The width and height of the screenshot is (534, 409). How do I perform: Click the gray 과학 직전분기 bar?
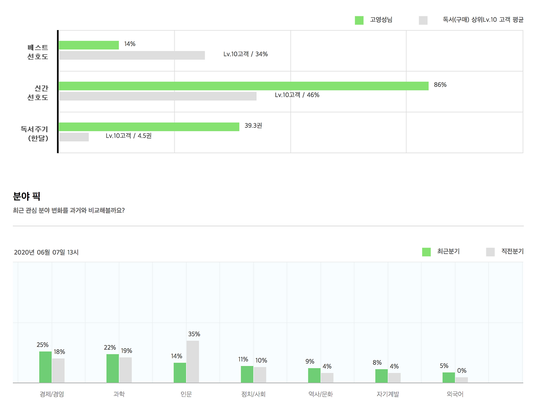coord(126,370)
